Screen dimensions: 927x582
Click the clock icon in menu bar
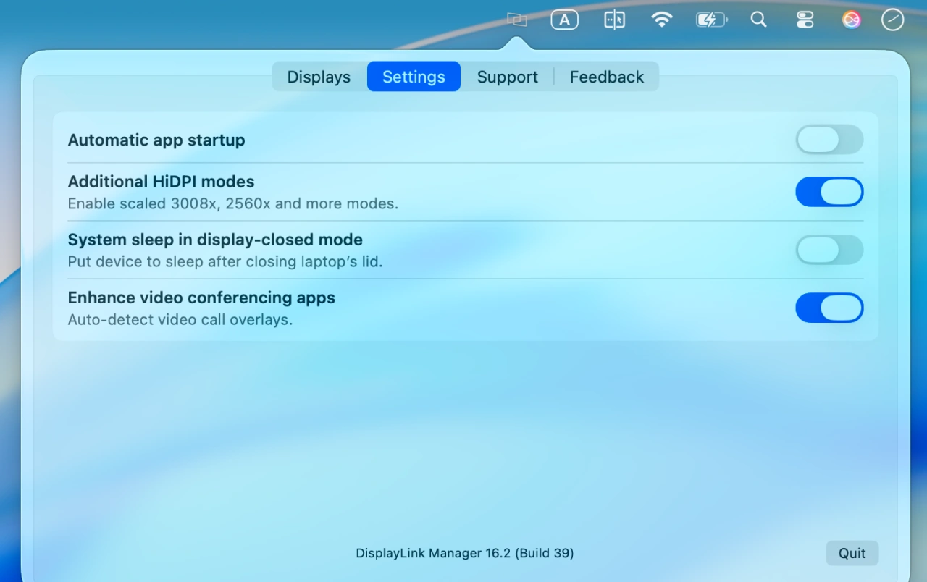pos(892,20)
